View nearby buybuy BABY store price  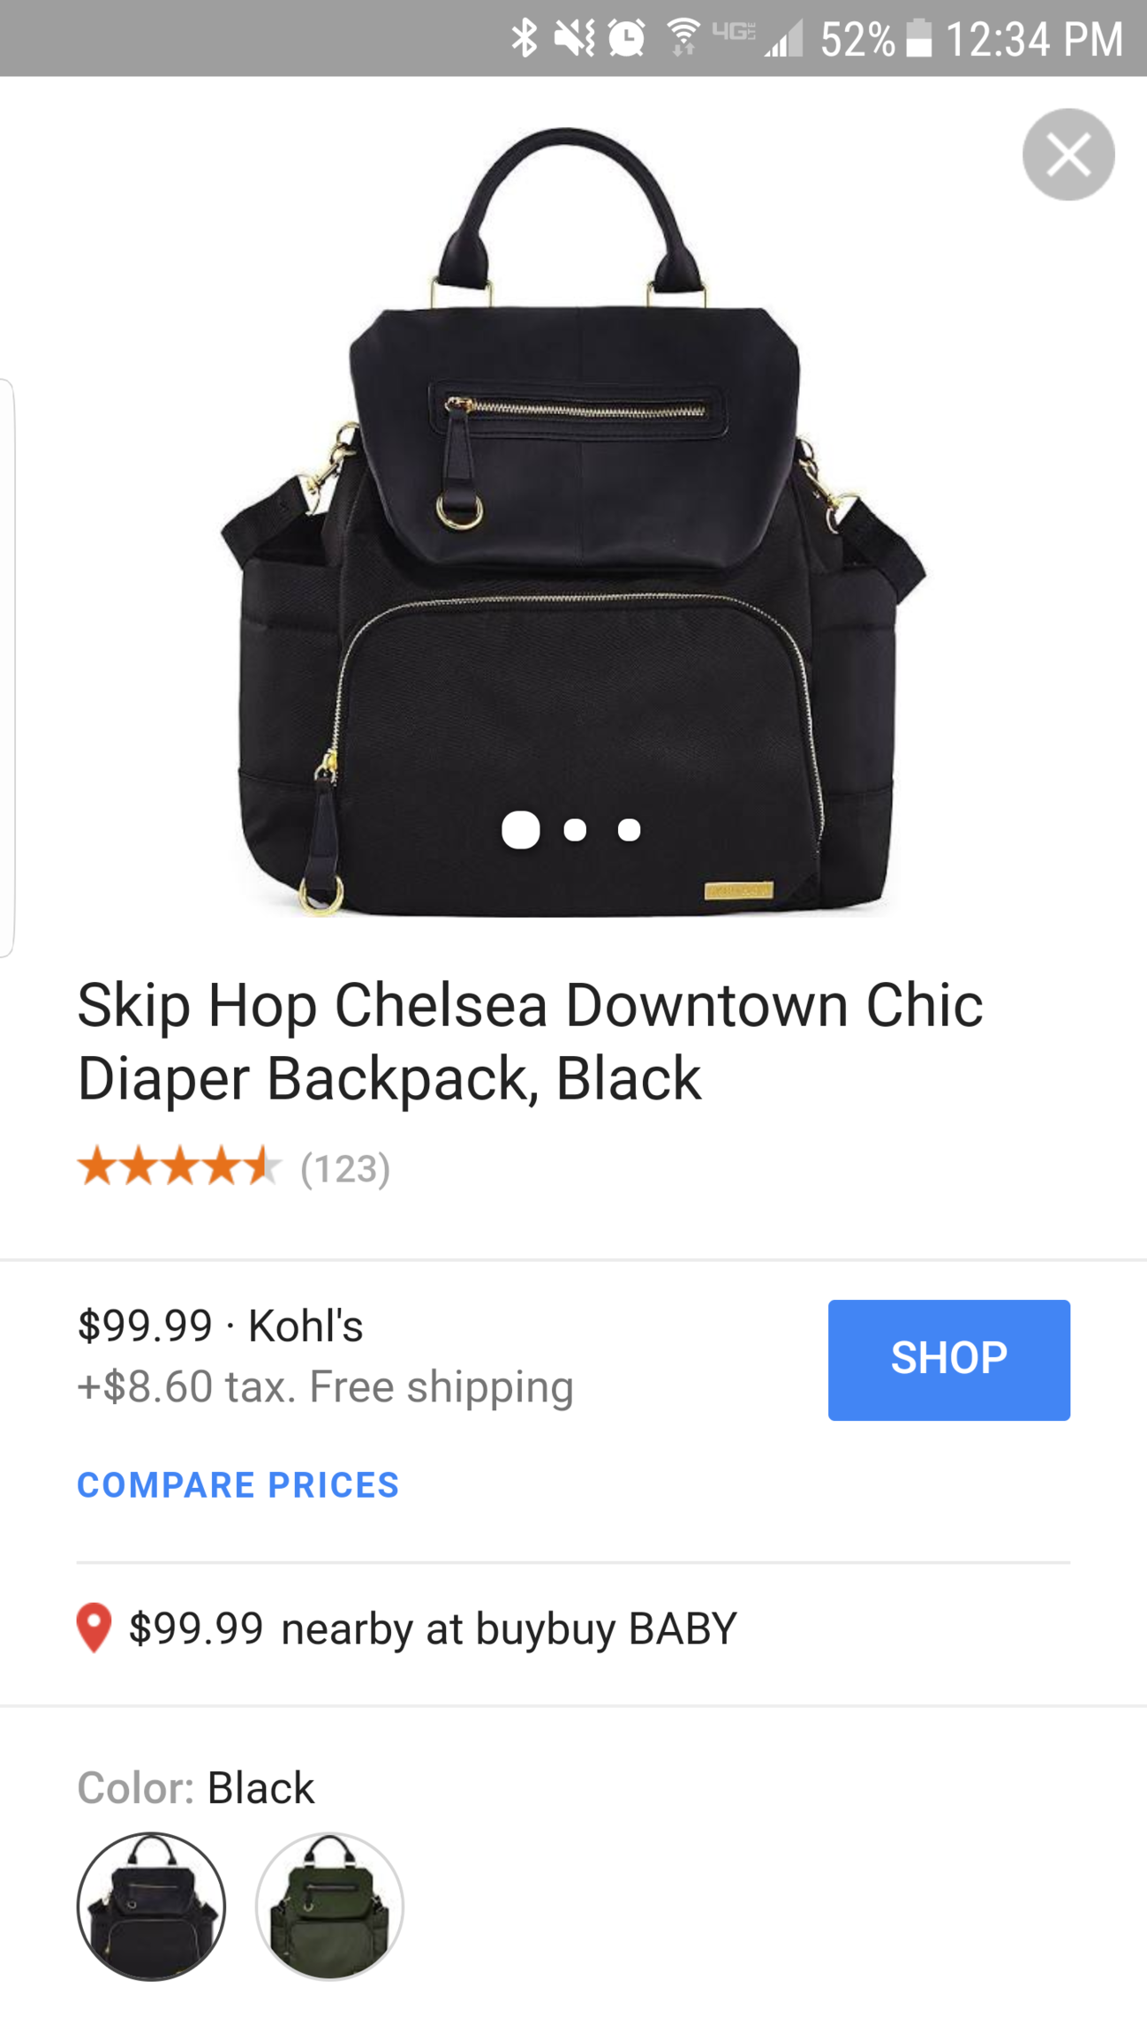click(433, 1628)
